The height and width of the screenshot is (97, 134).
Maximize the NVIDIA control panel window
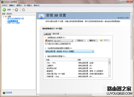point(125,1)
